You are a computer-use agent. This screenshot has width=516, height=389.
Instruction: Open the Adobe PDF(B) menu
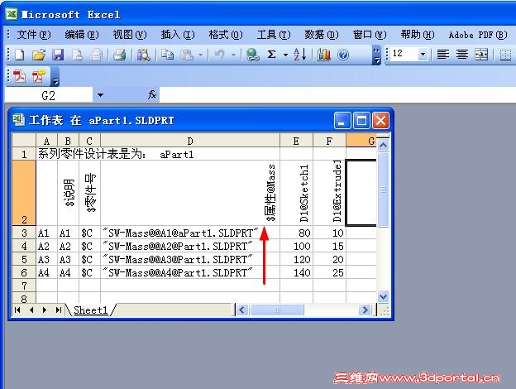click(x=478, y=35)
